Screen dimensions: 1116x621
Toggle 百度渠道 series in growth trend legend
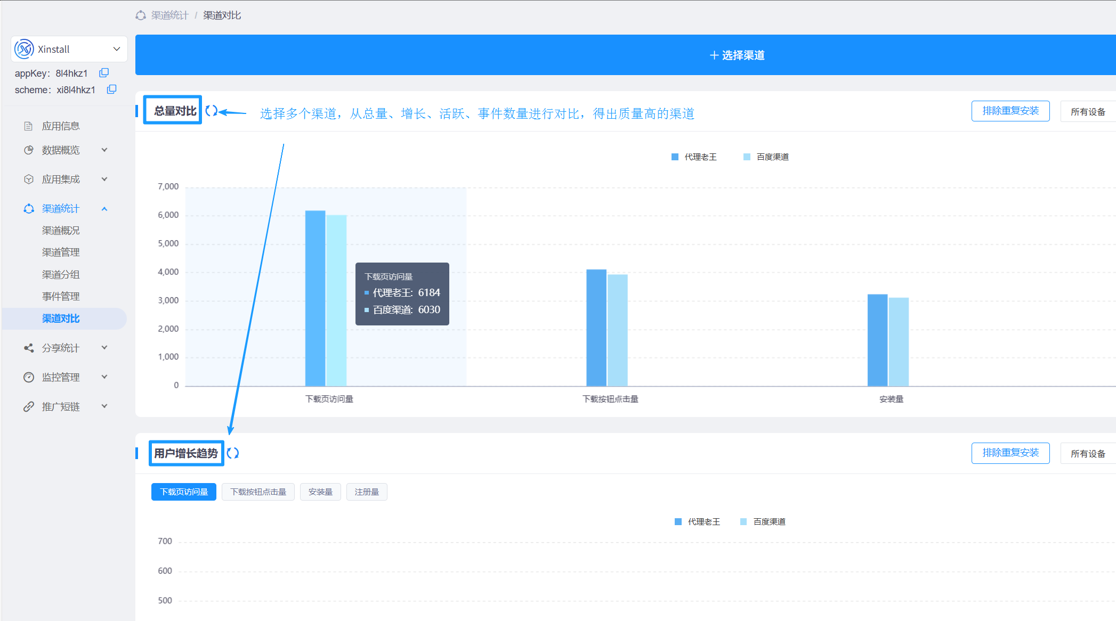tap(763, 521)
